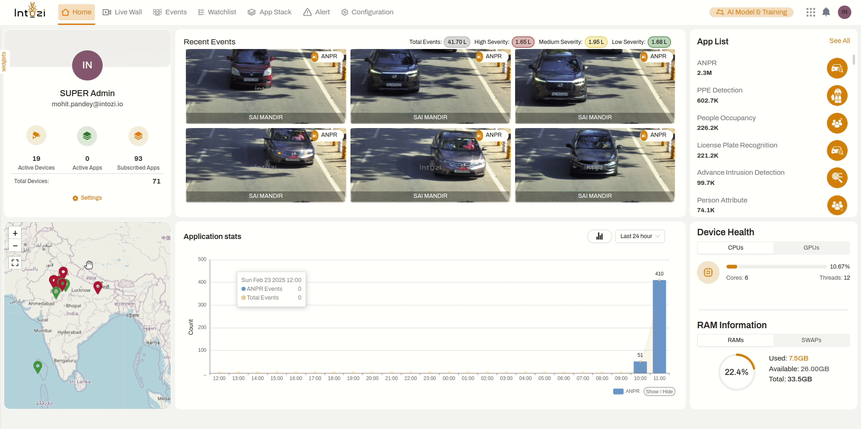Toggle Show / Hide chart legend
This screenshot has height=429, width=861.
click(x=659, y=392)
